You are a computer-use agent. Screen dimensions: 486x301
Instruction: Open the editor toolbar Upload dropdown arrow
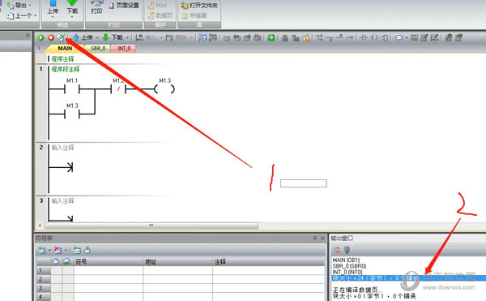click(97, 38)
